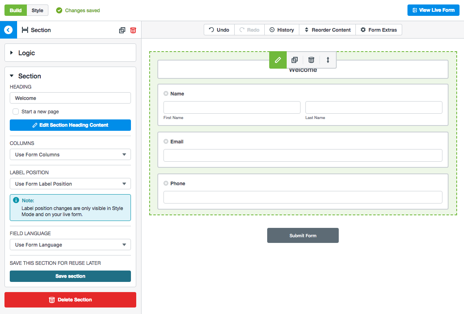Duplicate the Welcome section via its copy icon
464x314 pixels.
[x=294, y=60]
